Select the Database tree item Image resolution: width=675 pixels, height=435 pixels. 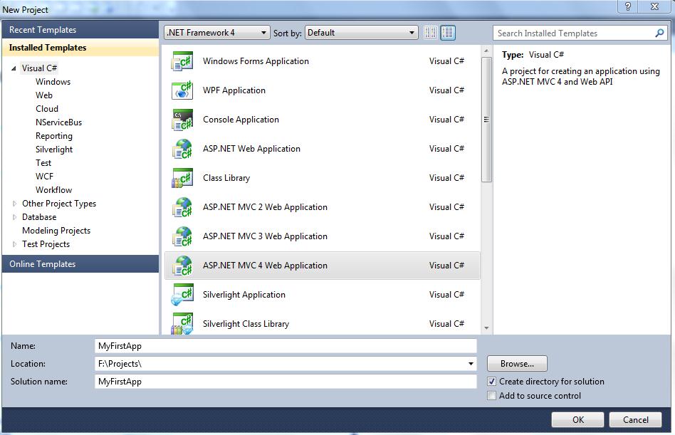(39, 217)
